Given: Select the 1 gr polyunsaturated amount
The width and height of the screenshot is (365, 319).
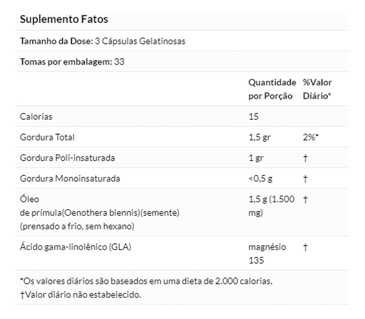Looking at the screenshot, I should click(256, 158).
